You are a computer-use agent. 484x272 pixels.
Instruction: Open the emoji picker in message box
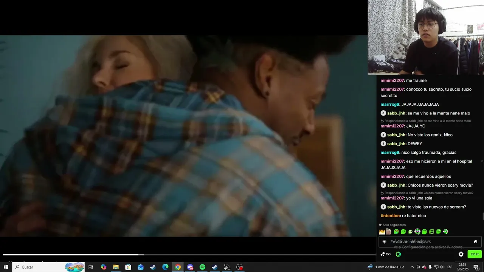pos(476,242)
